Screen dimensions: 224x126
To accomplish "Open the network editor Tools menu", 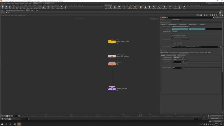I will [x=16, y=15].
